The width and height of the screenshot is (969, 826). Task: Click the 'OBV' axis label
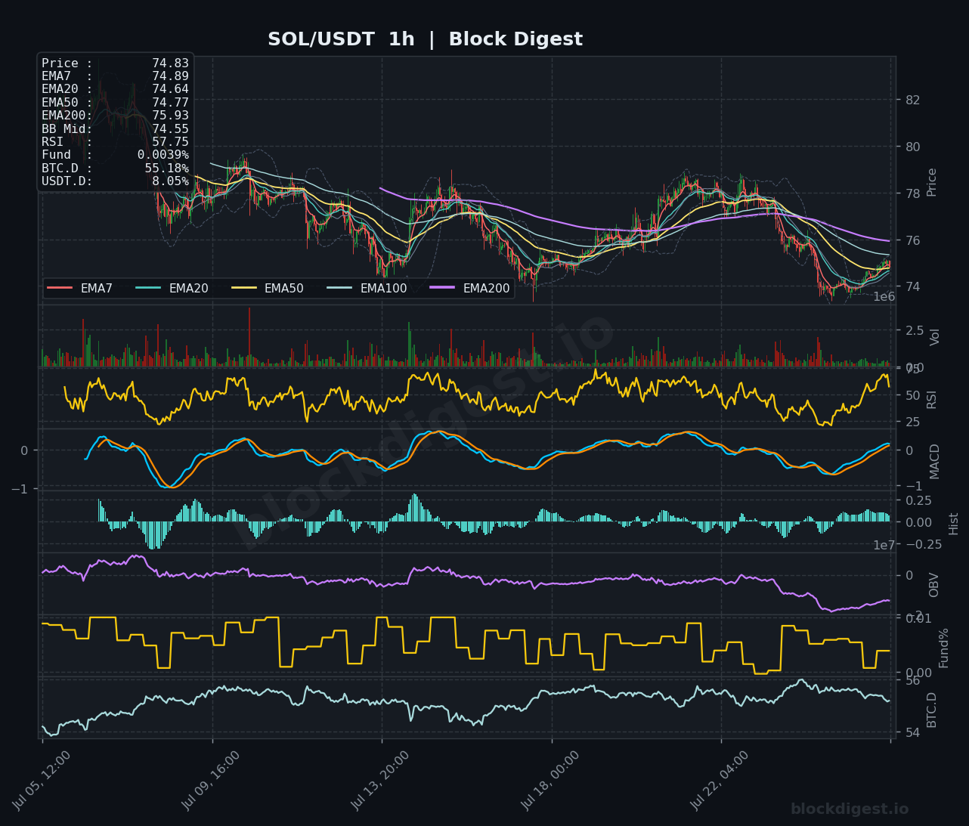pyautogui.click(x=933, y=585)
